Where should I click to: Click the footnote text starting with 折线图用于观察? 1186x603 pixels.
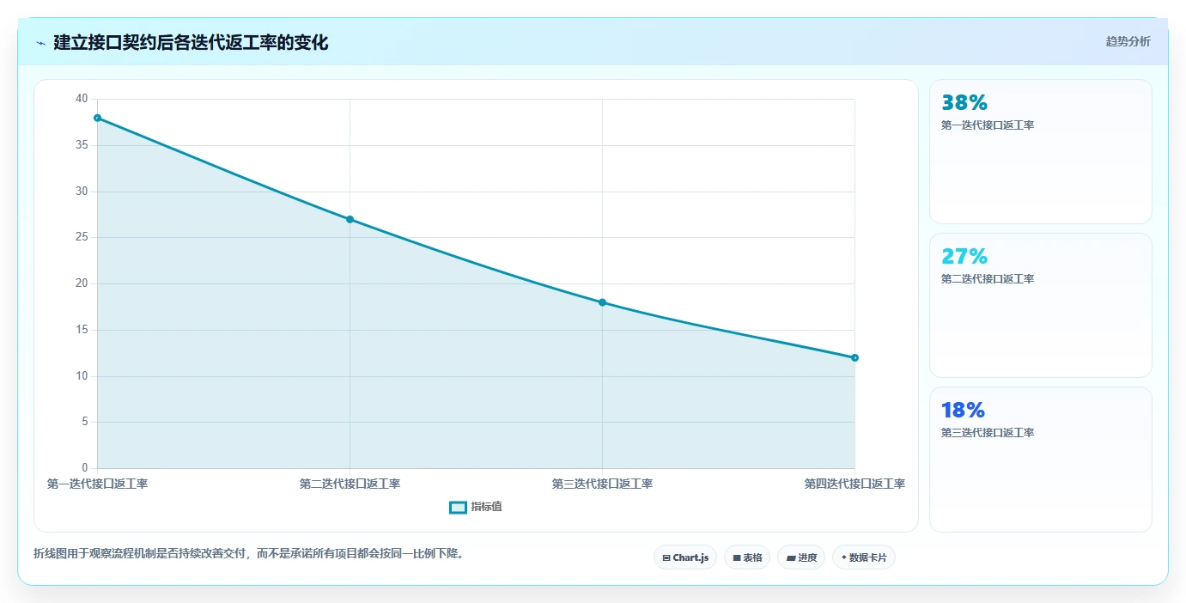[x=249, y=553]
